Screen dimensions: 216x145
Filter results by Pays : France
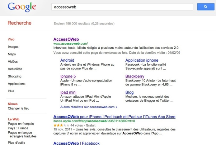18,128
